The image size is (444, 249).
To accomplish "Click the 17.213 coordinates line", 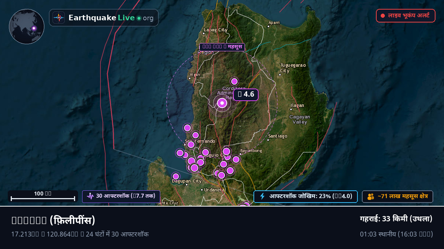I will point(80,234).
